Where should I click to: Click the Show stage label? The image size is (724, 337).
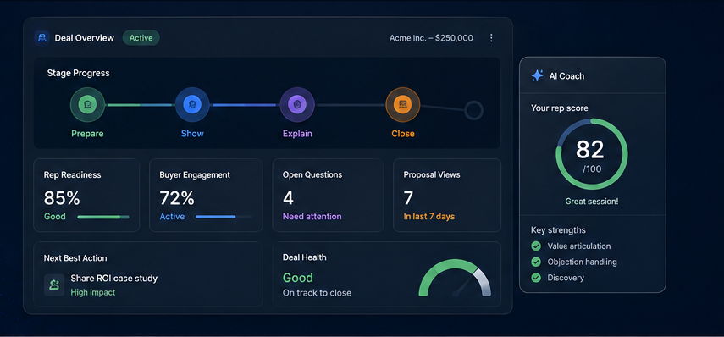point(192,134)
